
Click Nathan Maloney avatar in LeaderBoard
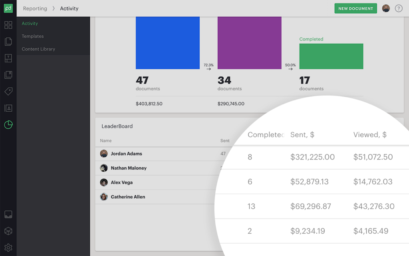click(104, 168)
